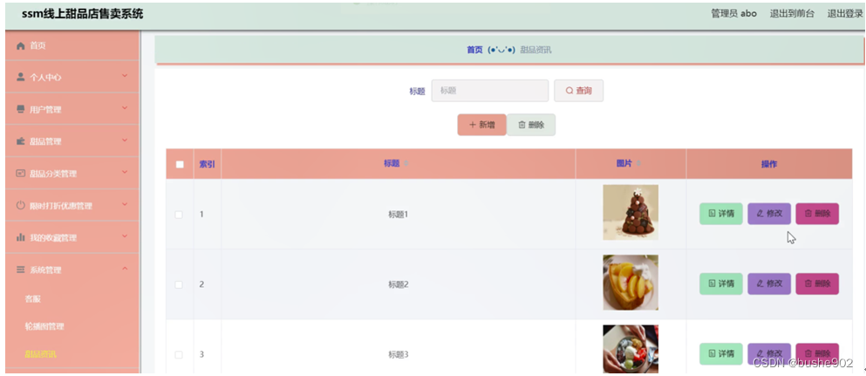Expand the 用户管理 menu chevron

(x=125, y=107)
